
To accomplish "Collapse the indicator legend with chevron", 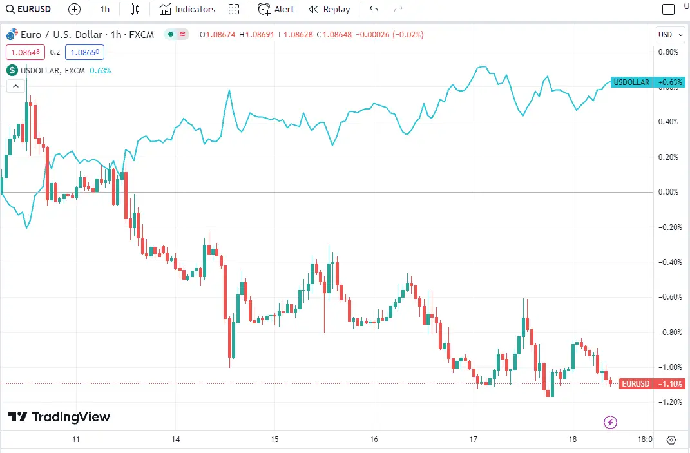I will click(15, 86).
